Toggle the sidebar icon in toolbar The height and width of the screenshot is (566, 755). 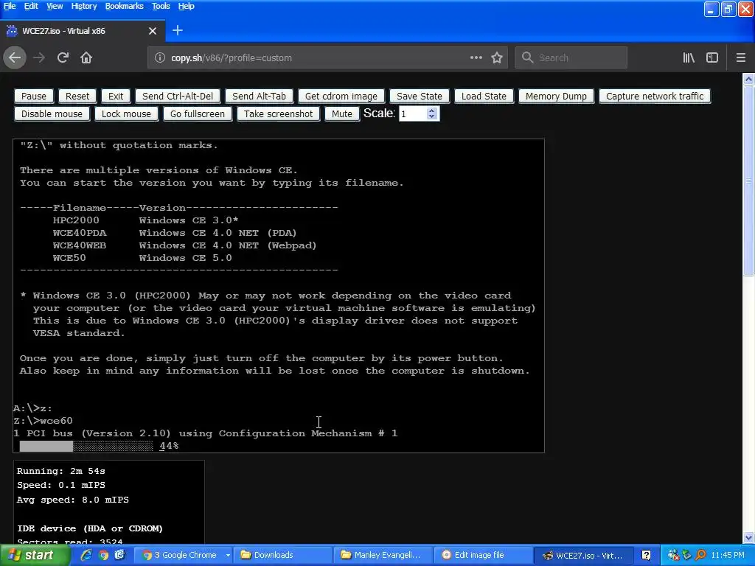(712, 57)
